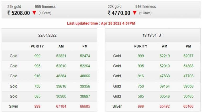
Task: Select Gold 999 PM value 52077
Action: (188, 56)
